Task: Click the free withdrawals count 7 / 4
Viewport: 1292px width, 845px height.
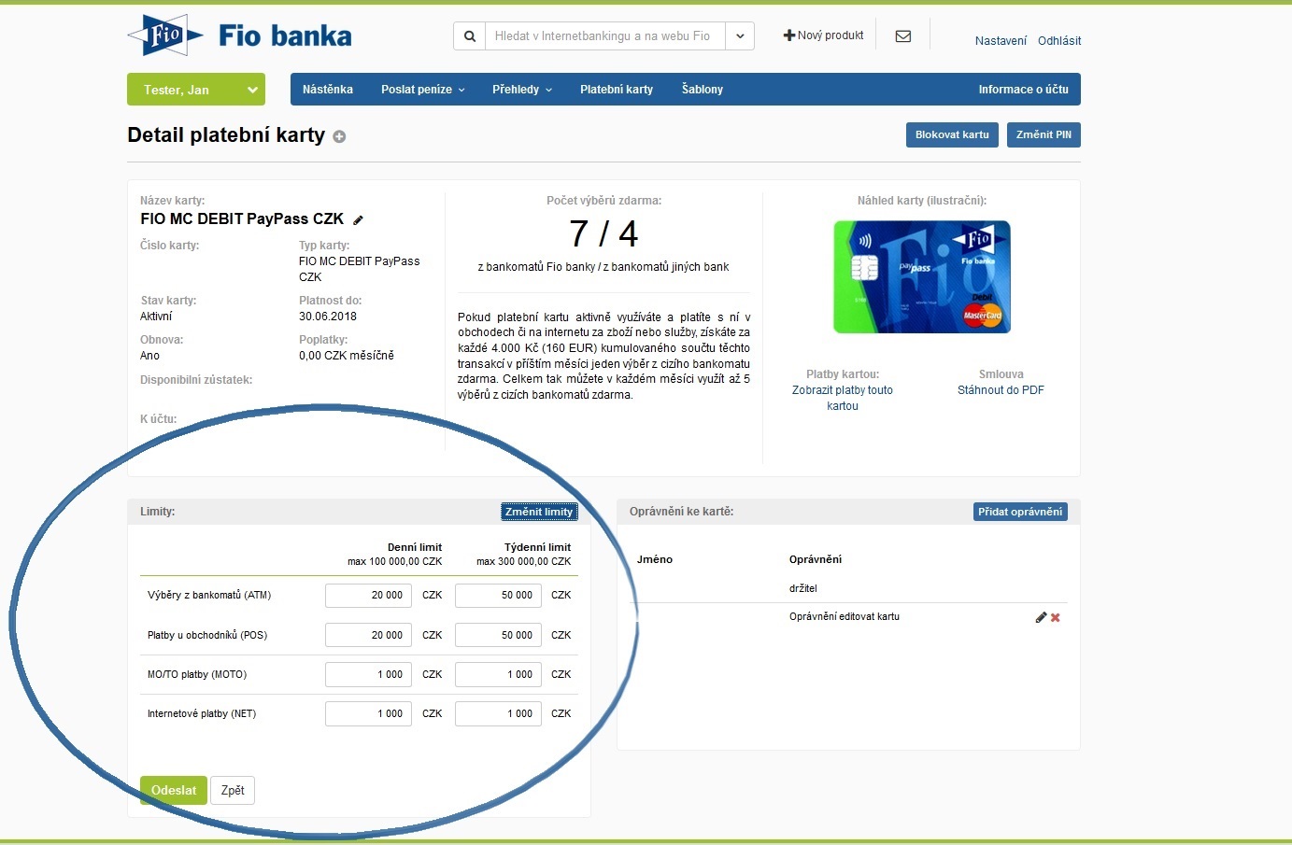Action: 603,233
